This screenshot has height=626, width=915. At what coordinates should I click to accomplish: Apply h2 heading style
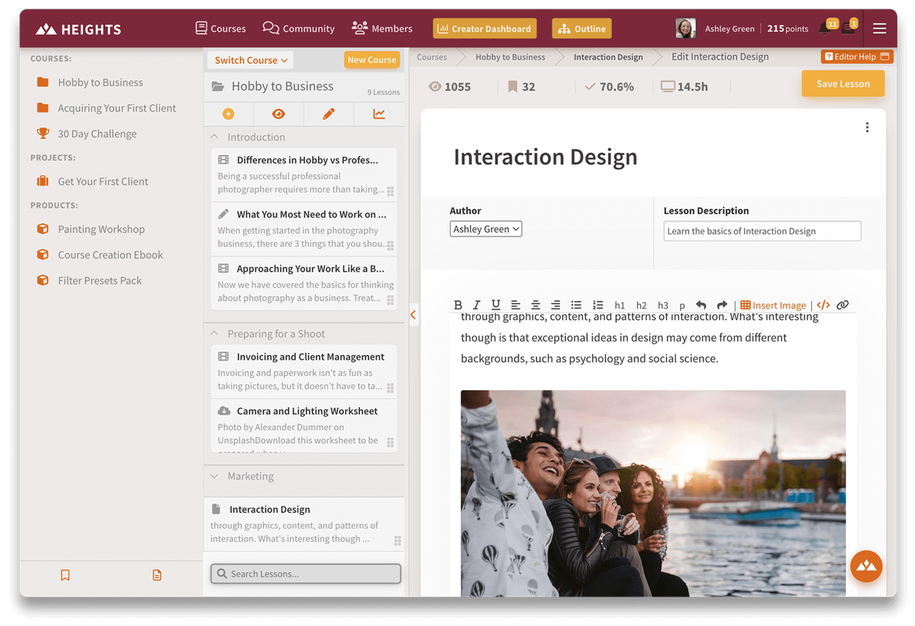[x=641, y=305]
